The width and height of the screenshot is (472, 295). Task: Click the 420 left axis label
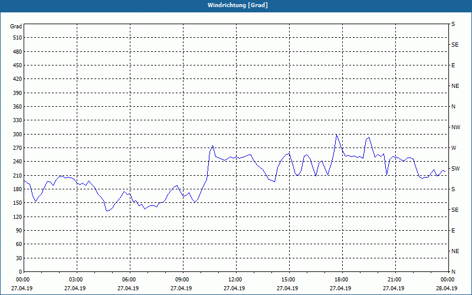18,79
